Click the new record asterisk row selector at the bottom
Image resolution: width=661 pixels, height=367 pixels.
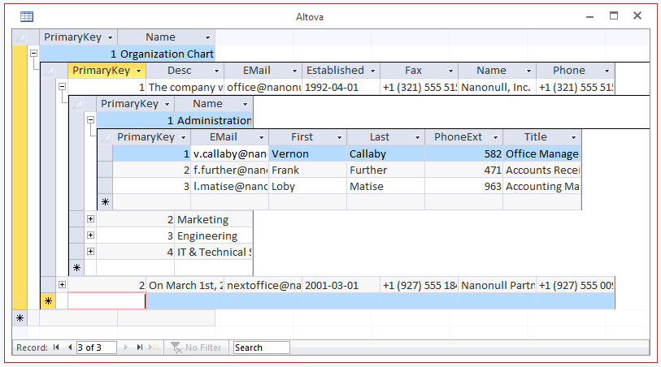click(20, 318)
